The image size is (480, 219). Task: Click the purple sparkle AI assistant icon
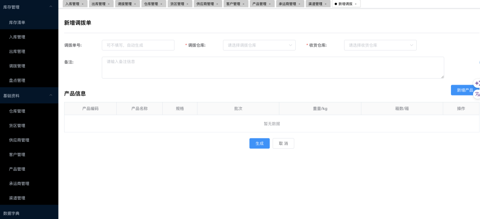point(477,83)
